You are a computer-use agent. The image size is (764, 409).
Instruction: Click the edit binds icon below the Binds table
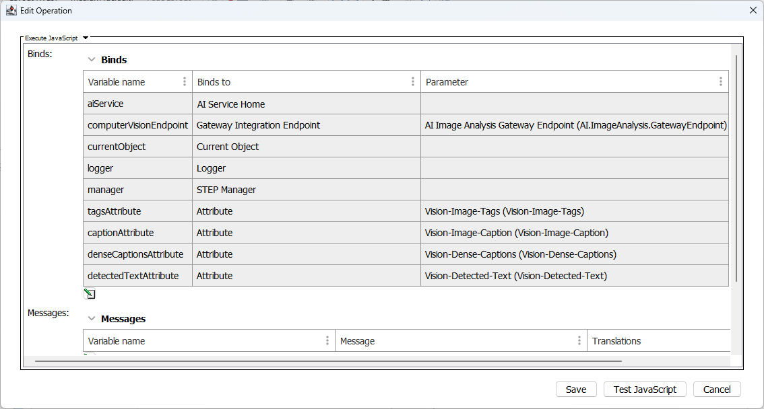pos(90,294)
